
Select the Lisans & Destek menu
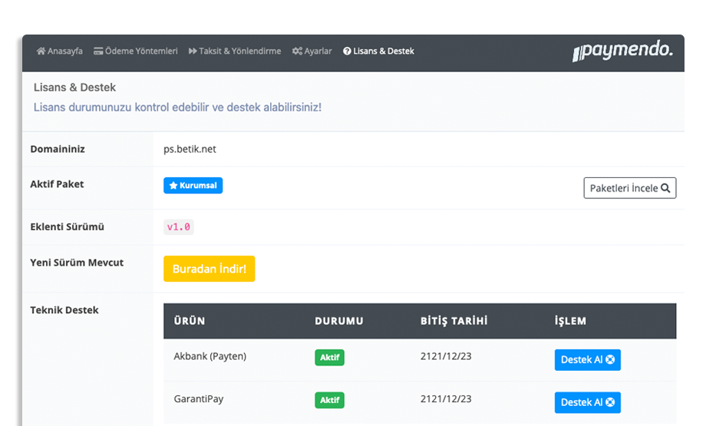pos(378,51)
